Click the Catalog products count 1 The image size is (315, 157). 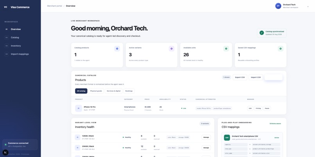(x=75, y=55)
